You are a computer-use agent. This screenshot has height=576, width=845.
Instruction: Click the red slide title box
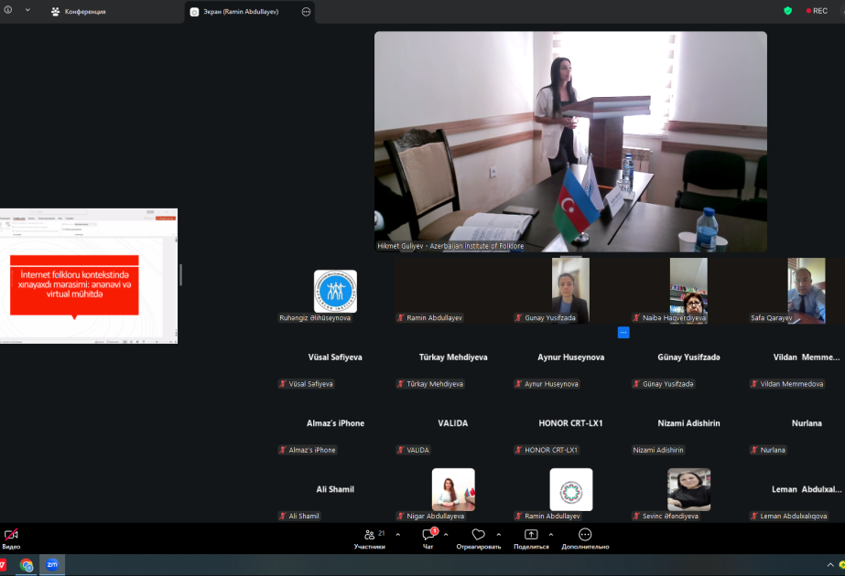click(x=74, y=285)
